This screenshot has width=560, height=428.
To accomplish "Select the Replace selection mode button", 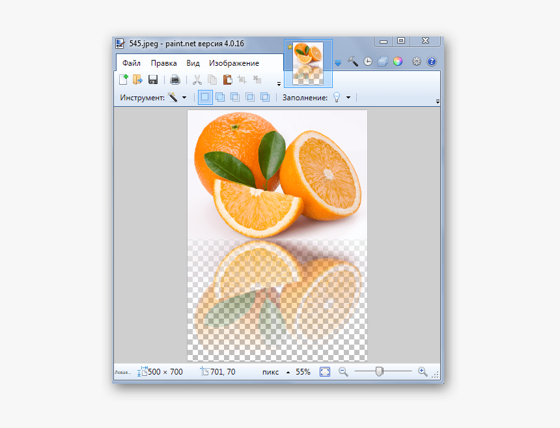I will (x=204, y=97).
